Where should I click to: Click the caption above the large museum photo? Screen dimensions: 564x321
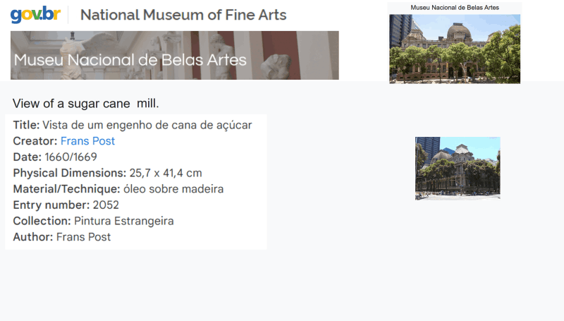455,7
